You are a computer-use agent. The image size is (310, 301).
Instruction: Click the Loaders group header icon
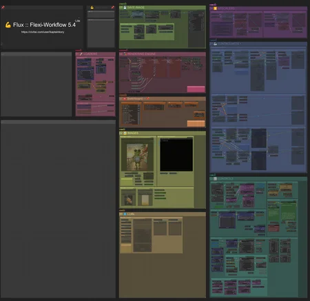point(81,54)
